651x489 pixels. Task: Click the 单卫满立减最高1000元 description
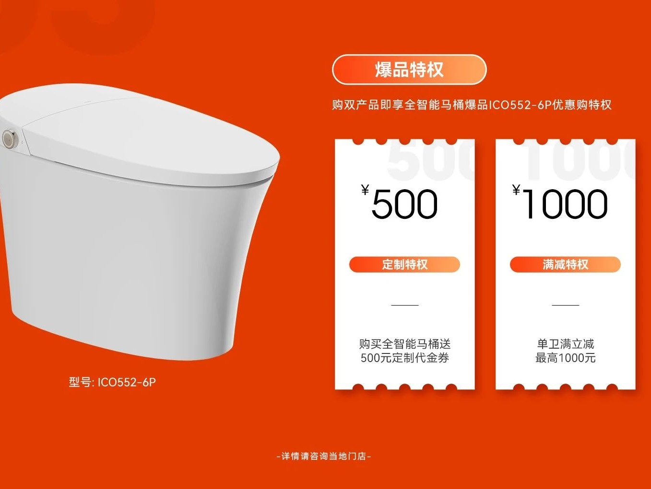tap(565, 351)
